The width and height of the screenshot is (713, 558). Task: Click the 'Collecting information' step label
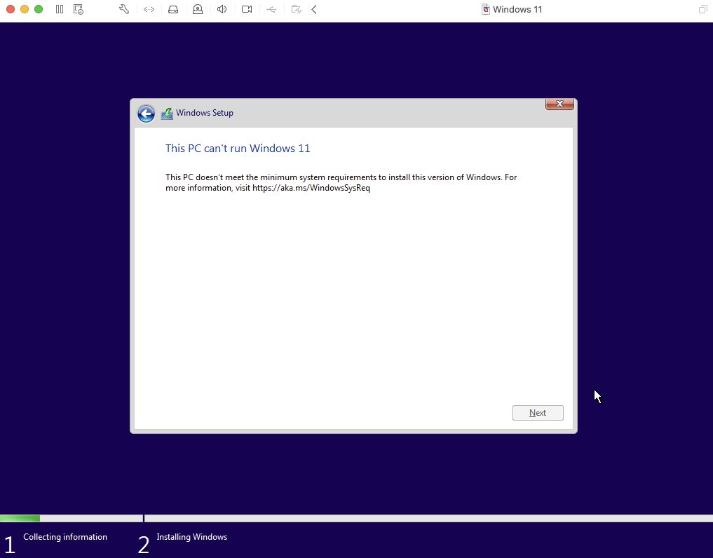tap(65, 537)
